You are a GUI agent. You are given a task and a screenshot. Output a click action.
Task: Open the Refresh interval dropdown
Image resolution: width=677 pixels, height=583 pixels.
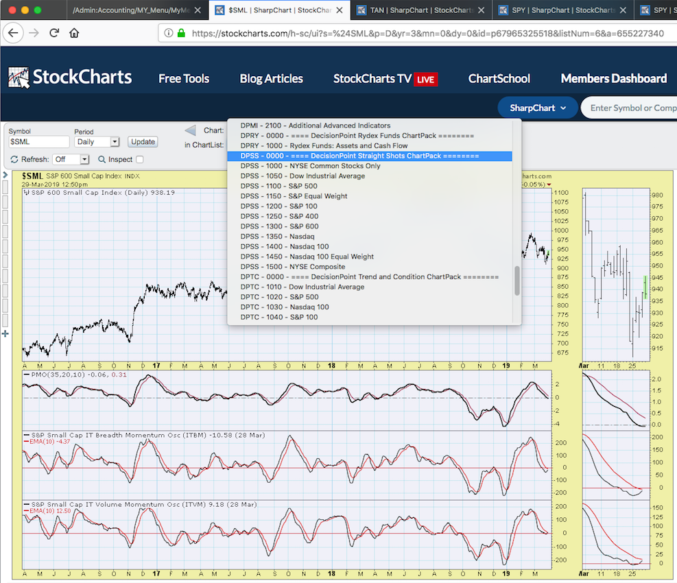[71, 159]
